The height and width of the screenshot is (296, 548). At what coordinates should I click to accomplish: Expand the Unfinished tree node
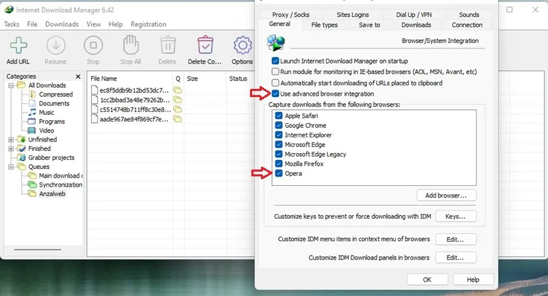11,139
